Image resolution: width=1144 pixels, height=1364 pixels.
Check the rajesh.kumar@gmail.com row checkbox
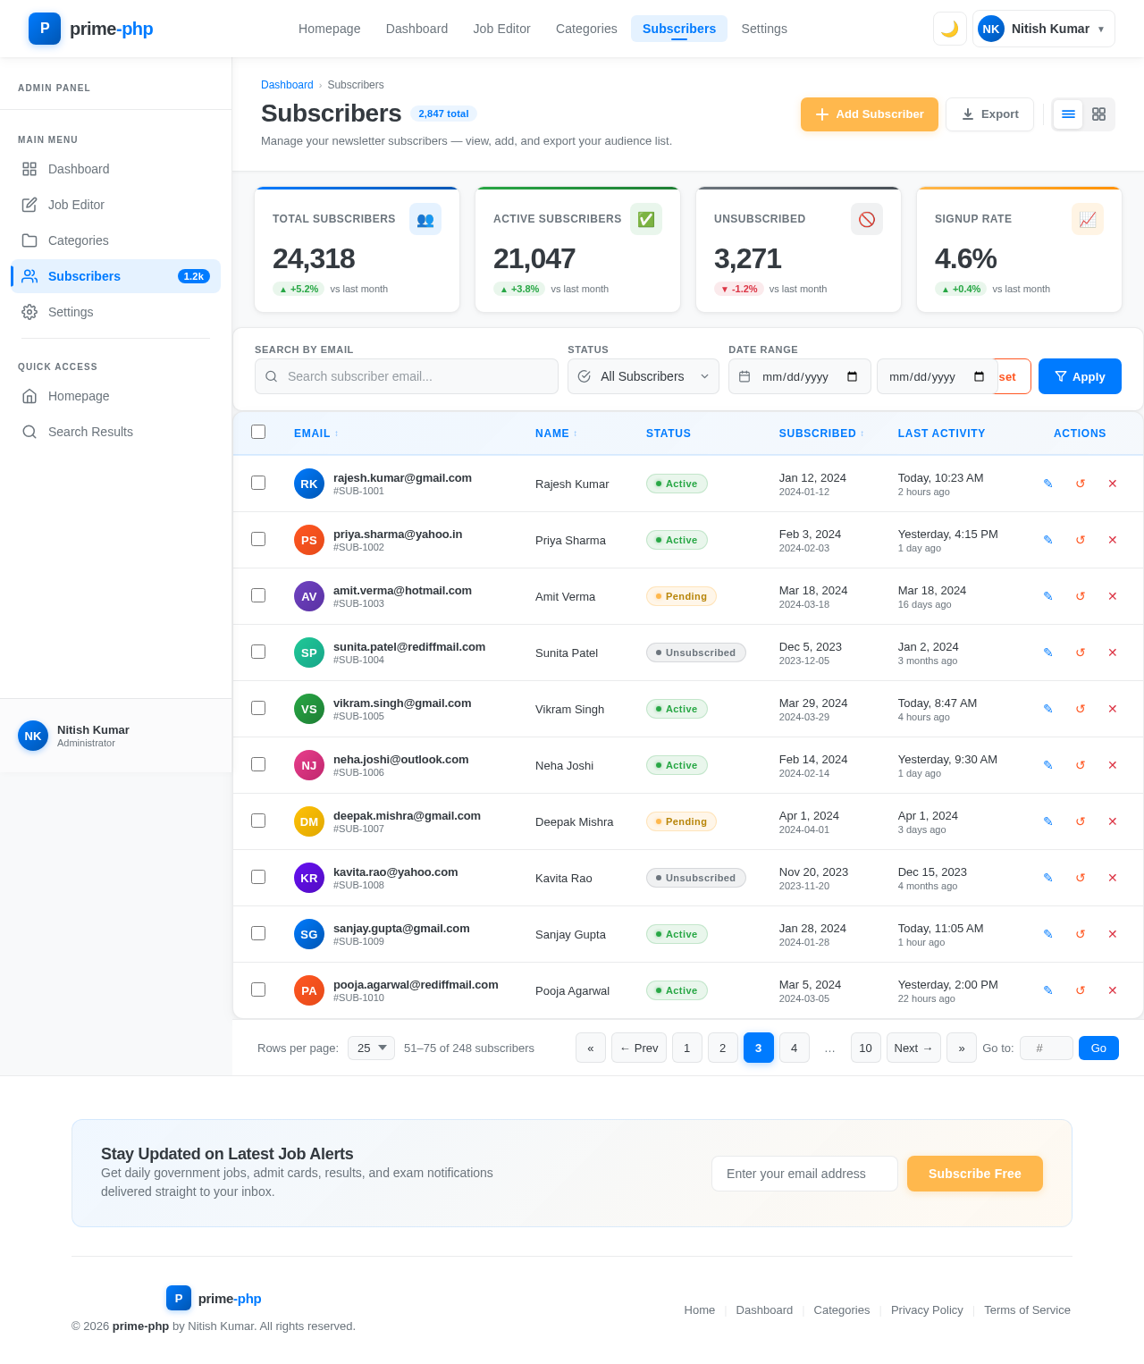pos(258,483)
